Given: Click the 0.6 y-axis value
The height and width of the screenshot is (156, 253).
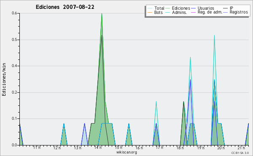Looking at the screenshot, I should pos(14,13).
